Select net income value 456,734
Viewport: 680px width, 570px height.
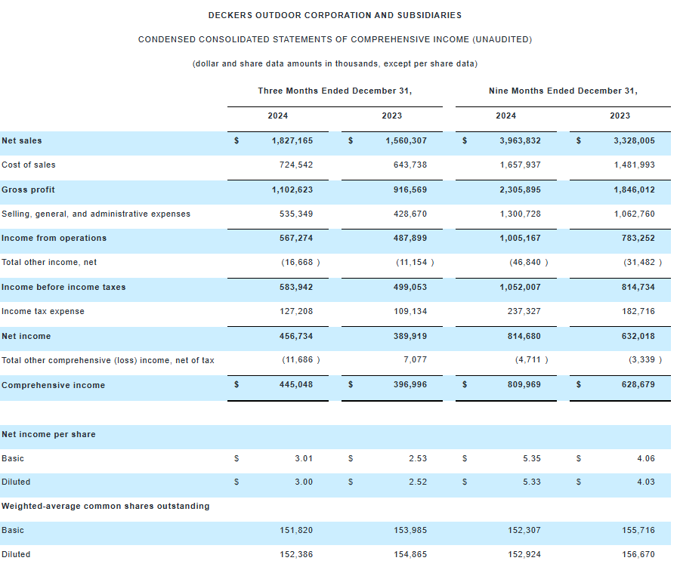tap(296, 336)
